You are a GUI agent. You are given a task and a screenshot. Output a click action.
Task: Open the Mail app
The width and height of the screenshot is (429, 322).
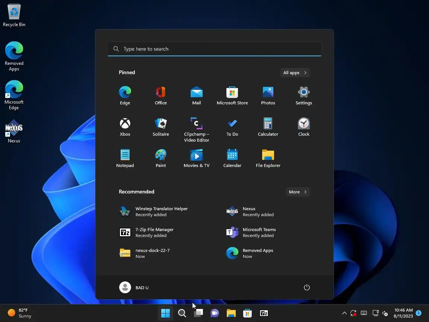tap(197, 95)
